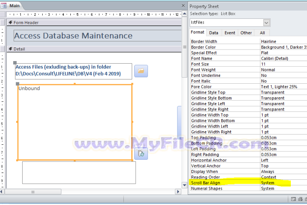307x205 pixels.
Task: Click the Gridline Width Left value
Action: tap(284, 126)
